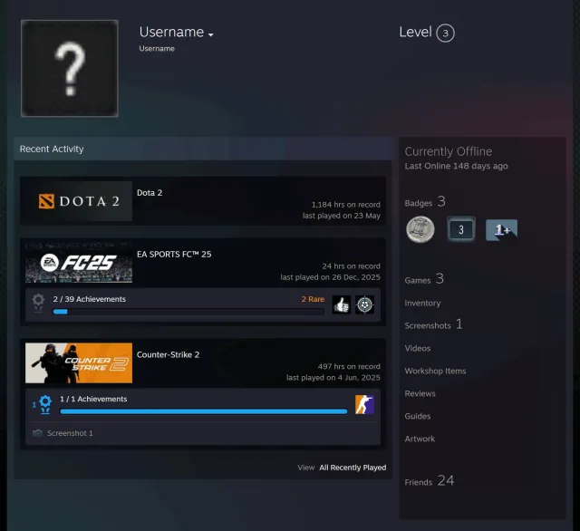The image size is (580, 531).
Task: Click Last Online 148 days ago text
Action: click(x=456, y=166)
